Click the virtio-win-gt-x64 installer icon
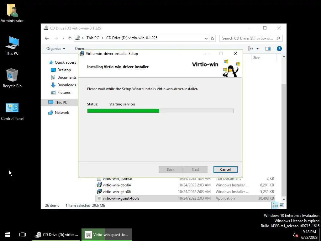The width and height of the screenshot is (321, 241). (x=99, y=185)
